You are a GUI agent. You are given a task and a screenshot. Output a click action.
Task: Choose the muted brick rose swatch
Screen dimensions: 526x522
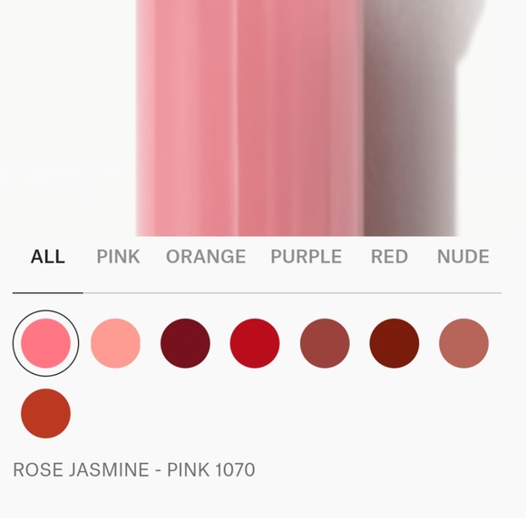[x=325, y=343]
